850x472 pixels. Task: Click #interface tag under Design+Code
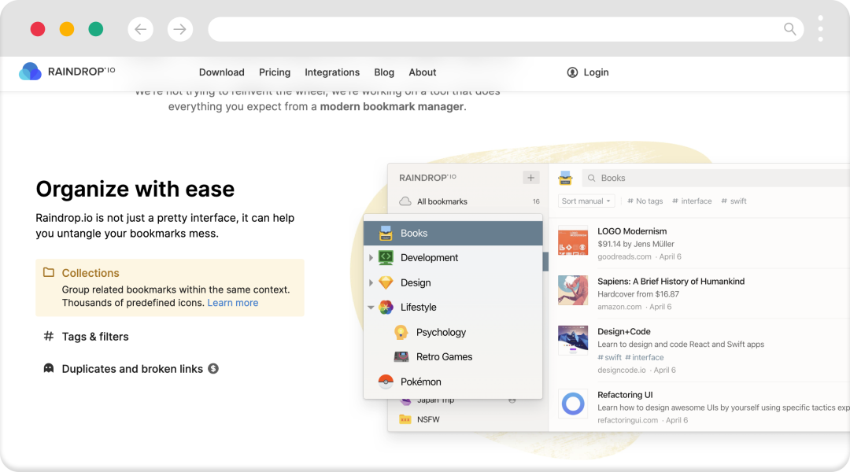tap(644, 358)
